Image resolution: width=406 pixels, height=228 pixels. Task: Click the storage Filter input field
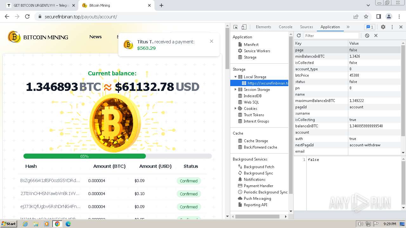click(x=331, y=36)
